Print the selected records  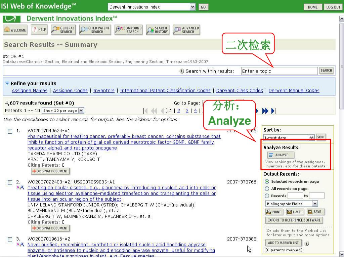(x=274, y=212)
